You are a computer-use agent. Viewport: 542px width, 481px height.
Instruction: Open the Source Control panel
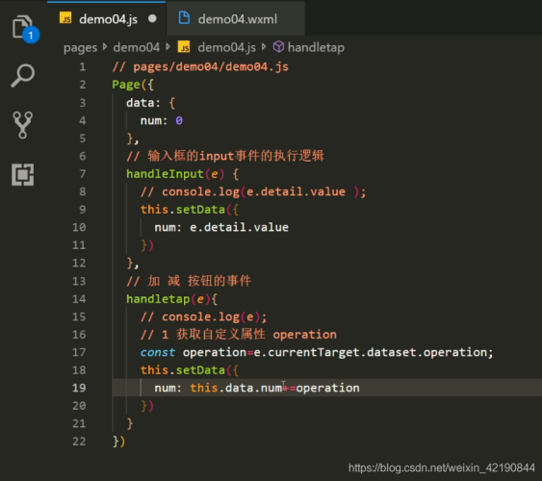coord(23,125)
